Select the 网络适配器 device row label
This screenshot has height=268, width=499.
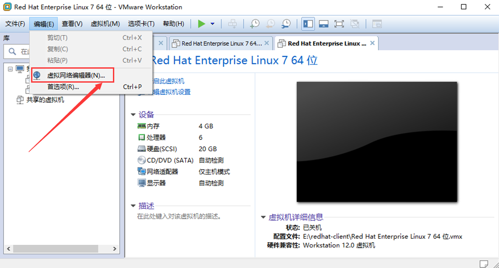coord(162,172)
